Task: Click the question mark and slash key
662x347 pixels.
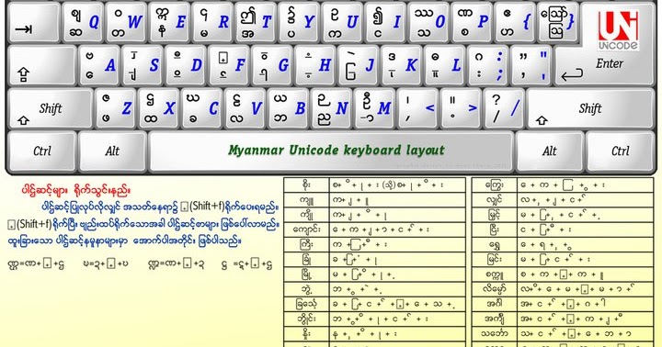Action: coord(504,108)
